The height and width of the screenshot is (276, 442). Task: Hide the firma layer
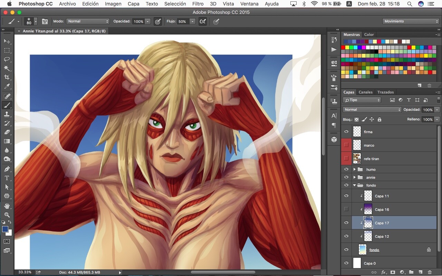click(x=346, y=132)
